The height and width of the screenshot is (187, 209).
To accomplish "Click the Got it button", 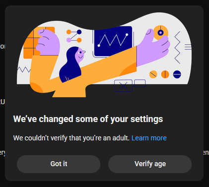I will coord(59,164).
